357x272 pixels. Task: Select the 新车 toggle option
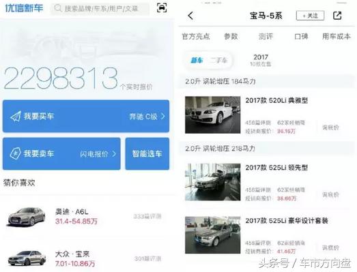tap(197, 60)
